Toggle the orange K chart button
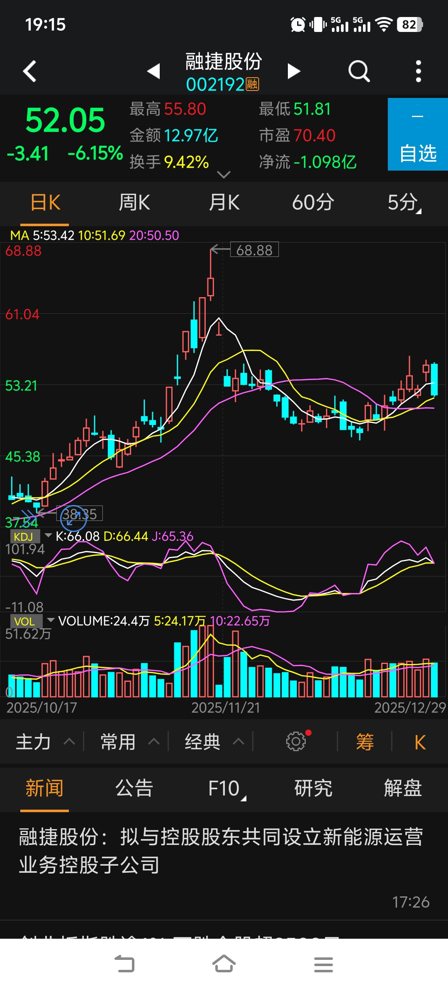The height and width of the screenshot is (991, 448). 420,742
